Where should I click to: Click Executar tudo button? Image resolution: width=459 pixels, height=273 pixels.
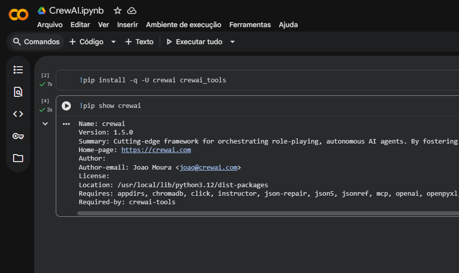[194, 42]
